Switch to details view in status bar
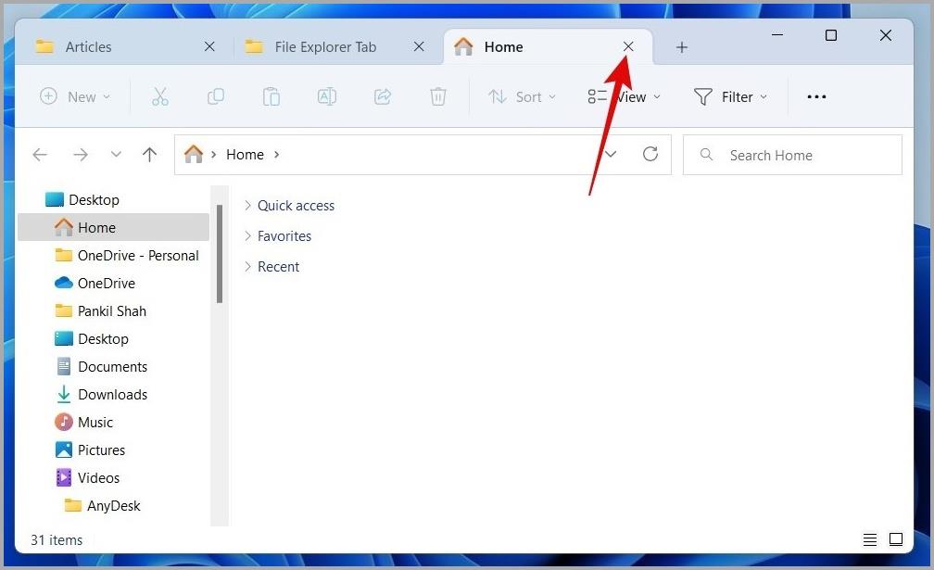Viewport: 934px width, 570px height. [x=870, y=539]
